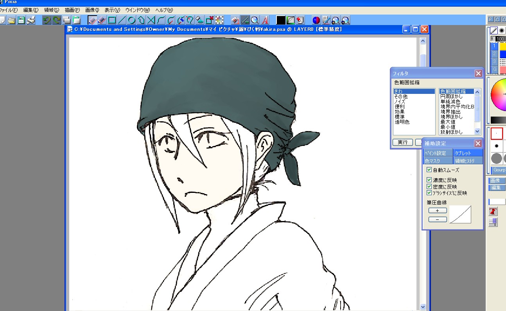Activate the magnifying glass zoom tool
This screenshot has height=311, width=506.
point(255,20)
